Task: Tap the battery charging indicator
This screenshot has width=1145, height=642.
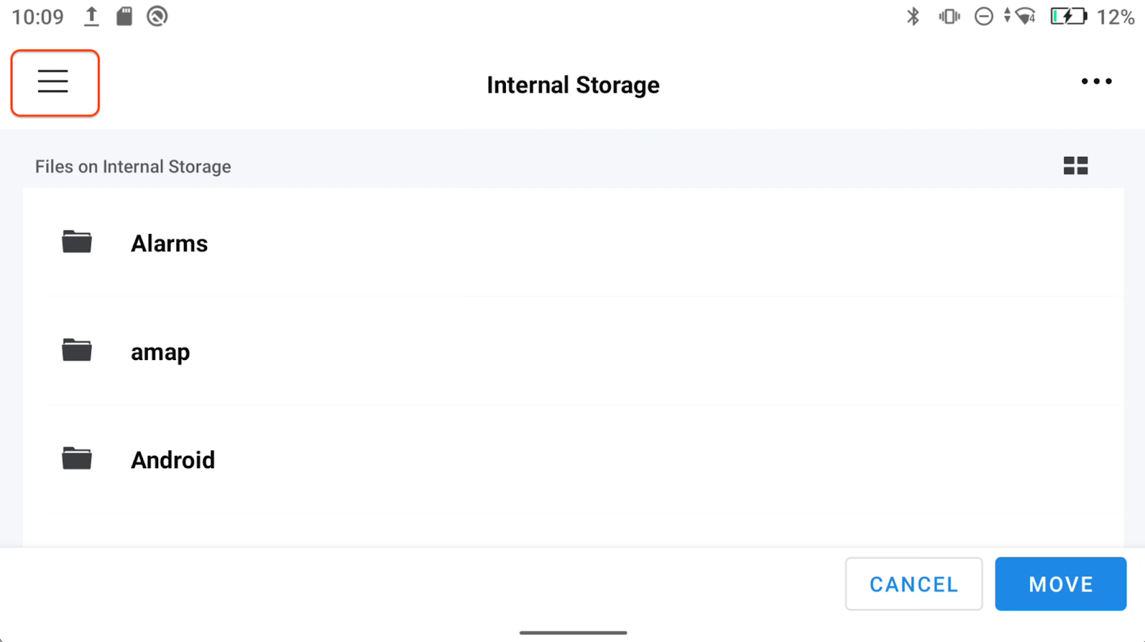Action: [x=1068, y=16]
